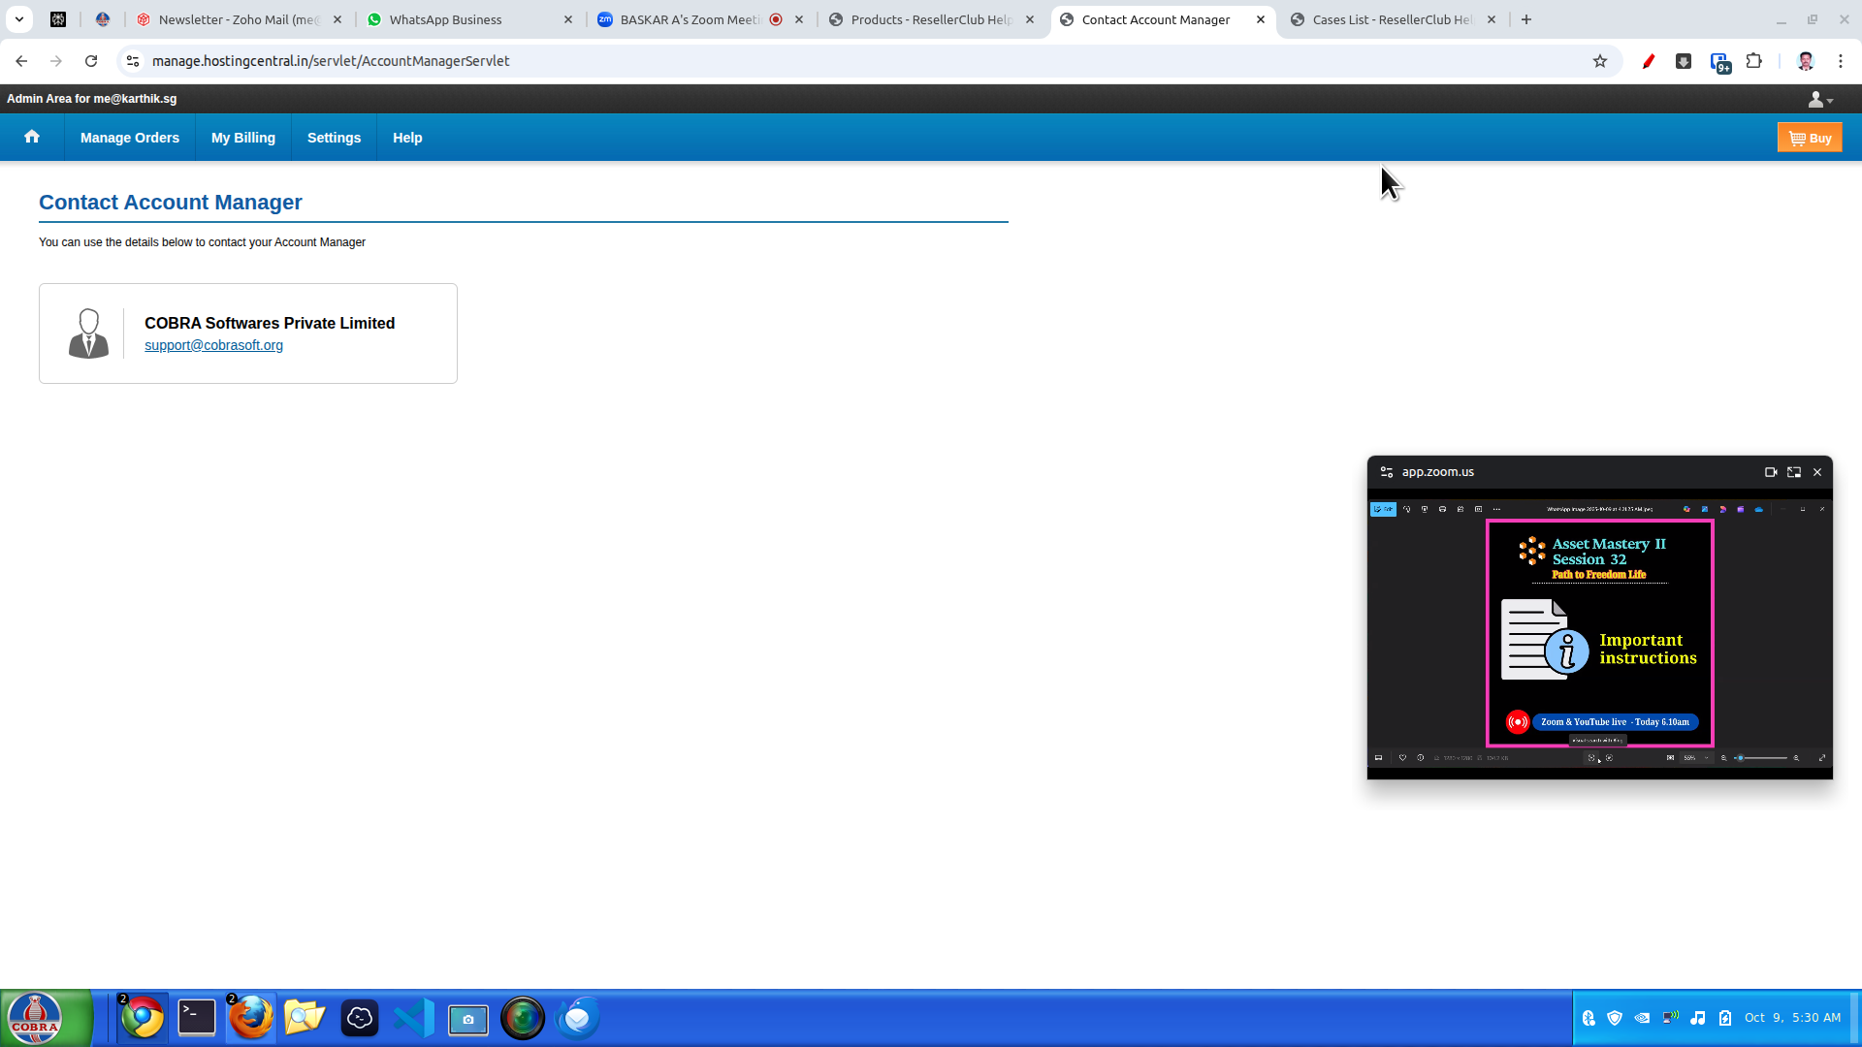
Task: Open the My Billing menu
Action: [243, 138]
